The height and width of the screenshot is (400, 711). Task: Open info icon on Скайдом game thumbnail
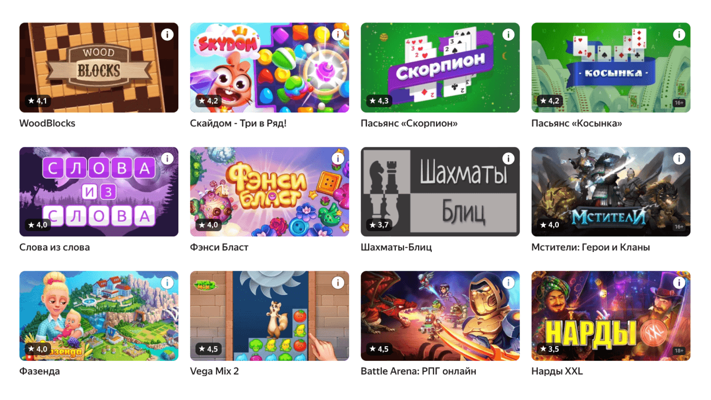pyautogui.click(x=338, y=35)
